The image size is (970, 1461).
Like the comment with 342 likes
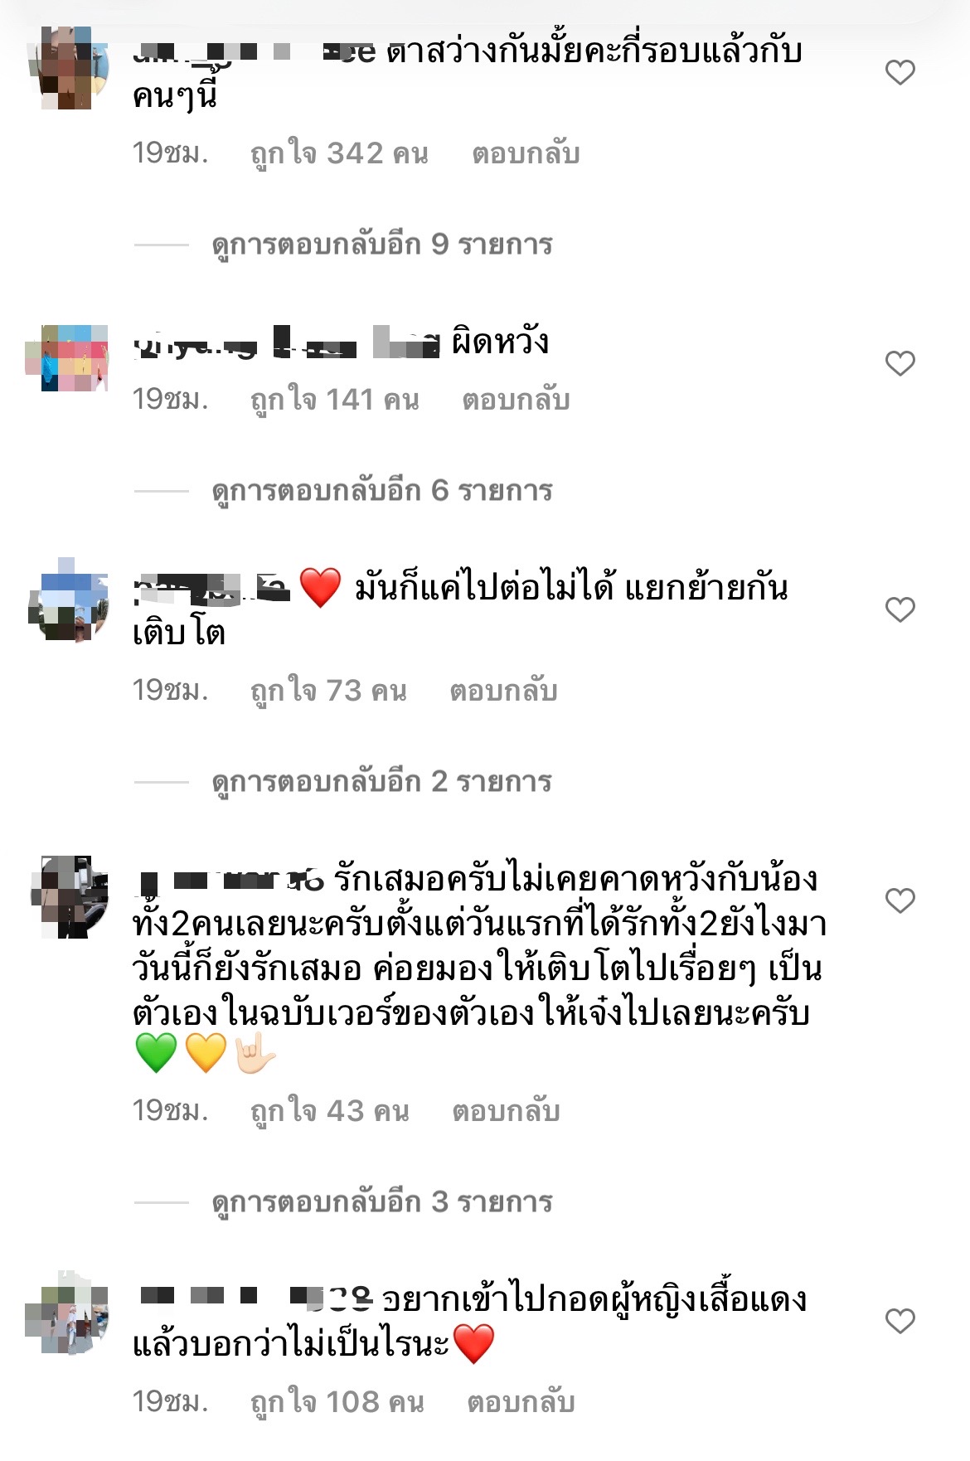(900, 73)
